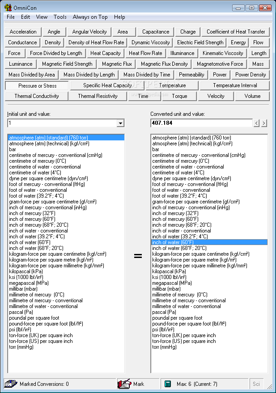276x393 pixels.
Task: Open the Help menu
Action: click(119, 17)
